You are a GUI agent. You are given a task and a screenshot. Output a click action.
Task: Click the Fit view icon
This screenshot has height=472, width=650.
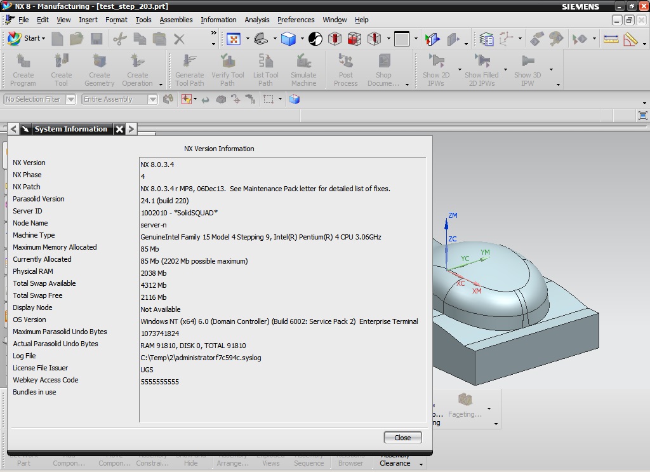coord(234,39)
